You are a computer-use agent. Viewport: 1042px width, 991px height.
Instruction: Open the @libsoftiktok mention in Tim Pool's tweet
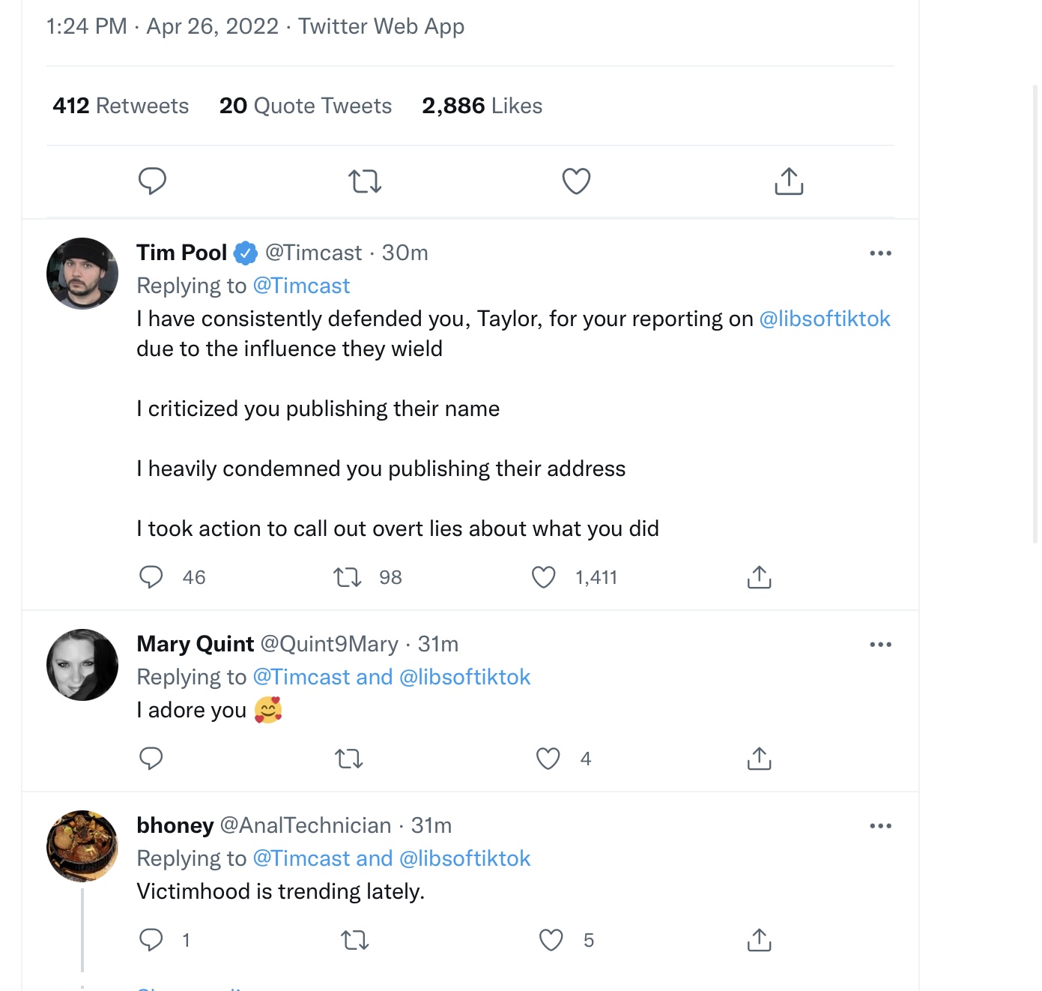pos(825,319)
